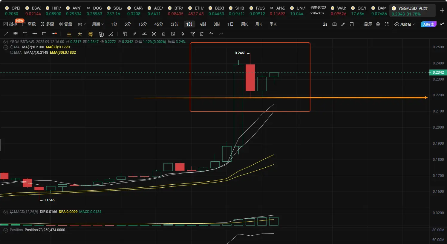Open chart settings hexagon icon
Screen dimensions: 447x244
click(x=378, y=24)
